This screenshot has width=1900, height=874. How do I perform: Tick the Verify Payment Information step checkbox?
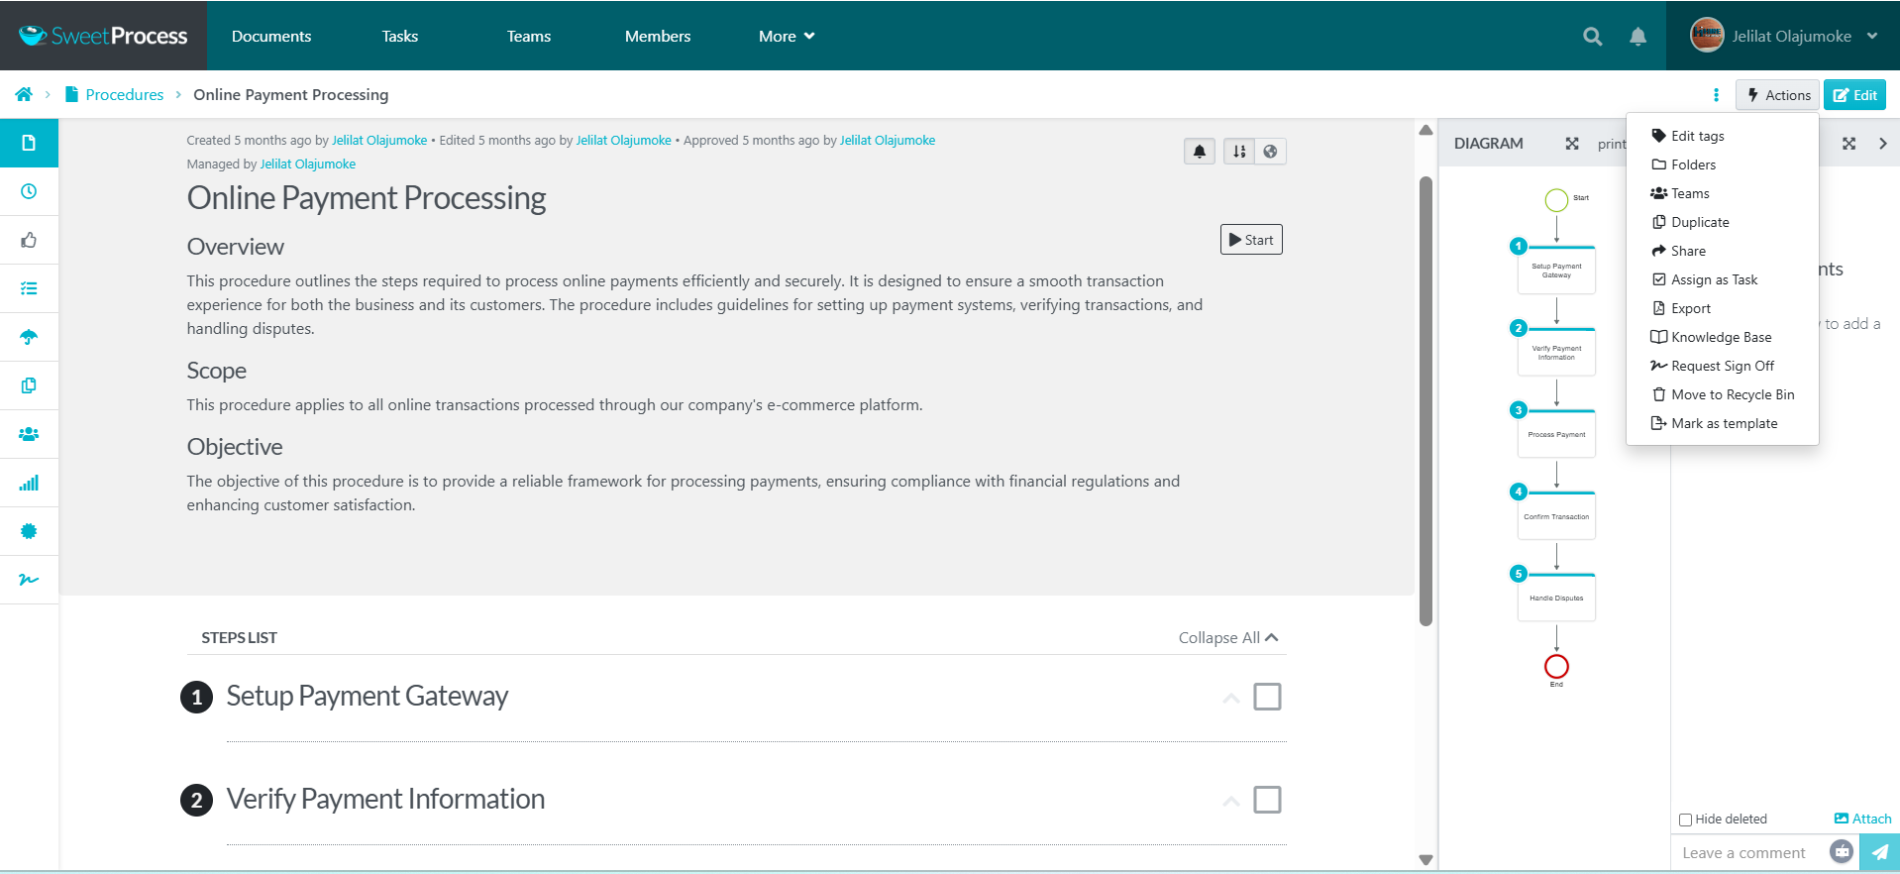point(1267,800)
